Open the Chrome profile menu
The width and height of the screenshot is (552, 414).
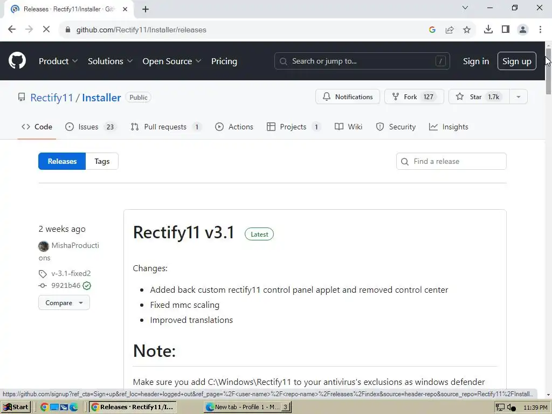523,30
